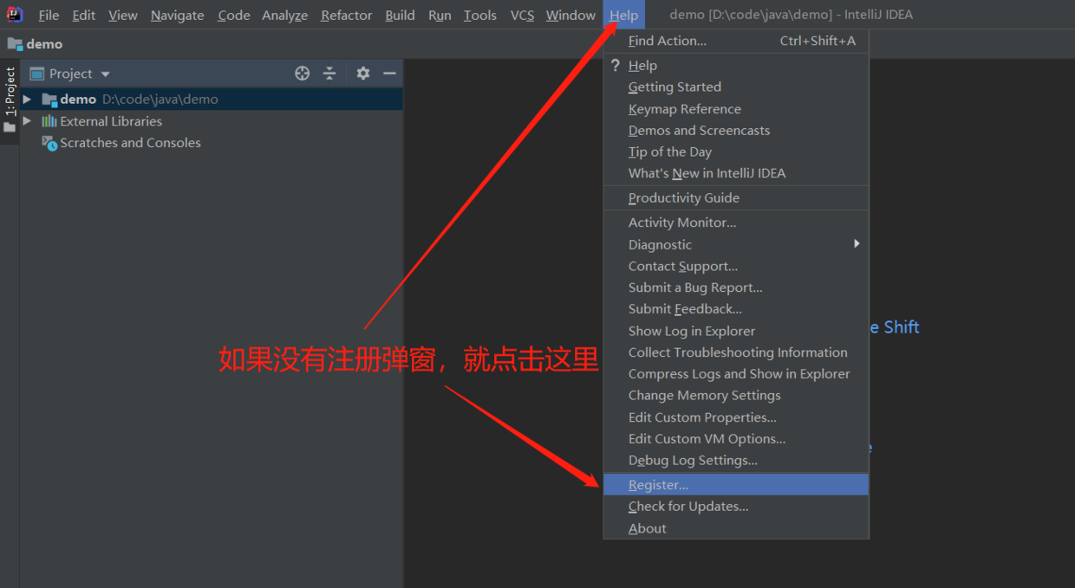The height and width of the screenshot is (588, 1075).
Task: Open the Project view dropdown
Action: (106, 74)
